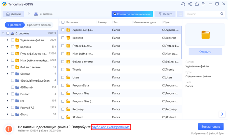This screenshot has height=138, width=228.
Task: Click the up-arrow navigation icon
Action: point(29,14)
